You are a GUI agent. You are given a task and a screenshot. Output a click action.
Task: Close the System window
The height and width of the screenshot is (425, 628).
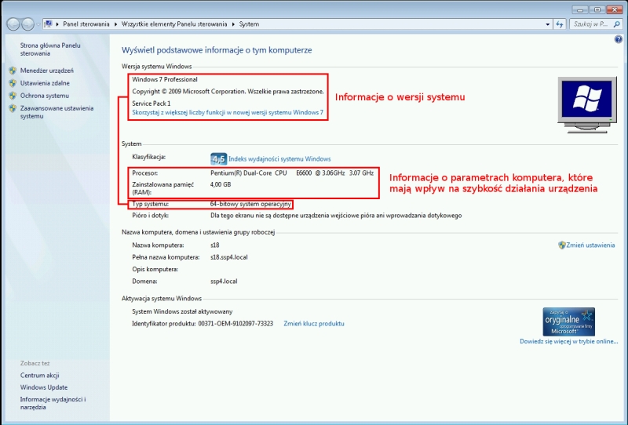click(615, 9)
